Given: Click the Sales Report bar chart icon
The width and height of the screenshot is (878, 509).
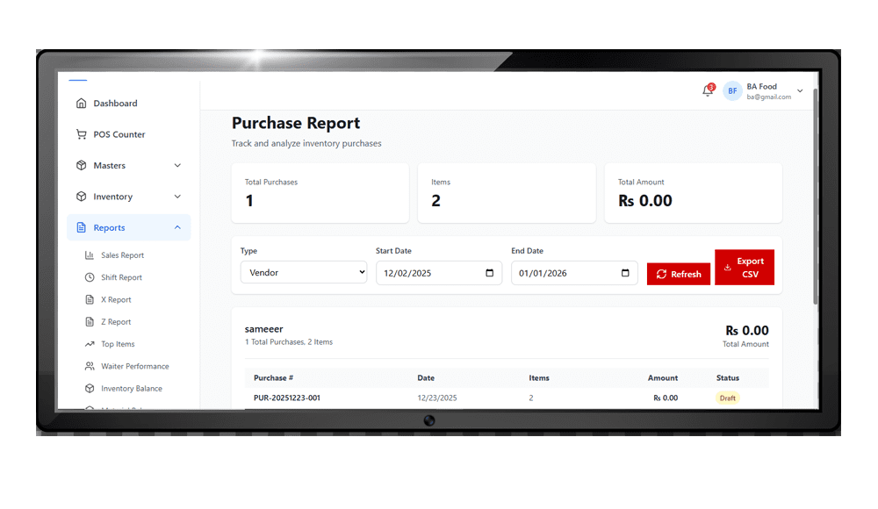Looking at the screenshot, I should [x=90, y=255].
